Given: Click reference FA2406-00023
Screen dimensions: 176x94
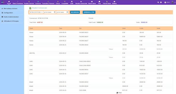Looking at the screenshot, I should pos(84,33).
